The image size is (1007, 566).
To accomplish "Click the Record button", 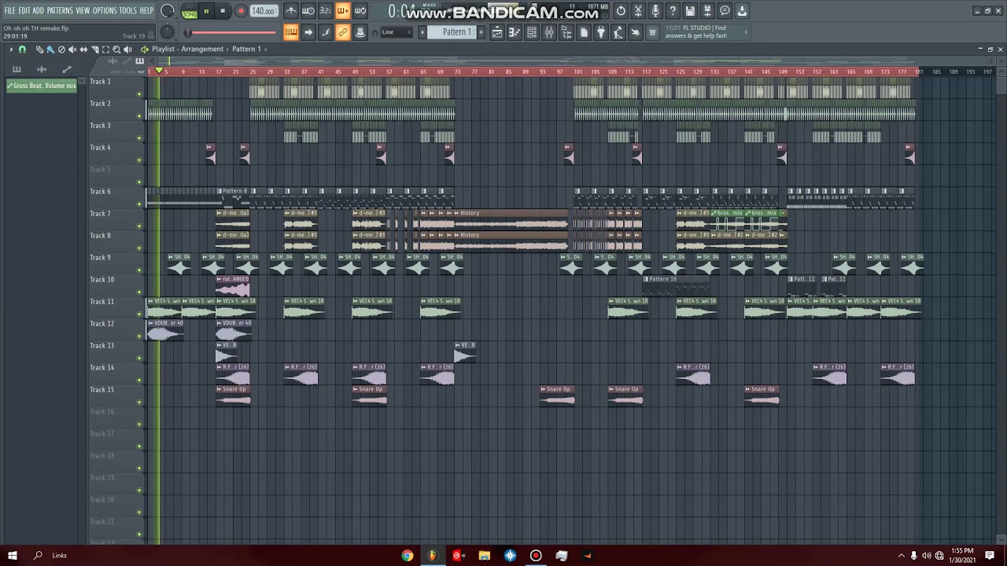I will 241,11.
